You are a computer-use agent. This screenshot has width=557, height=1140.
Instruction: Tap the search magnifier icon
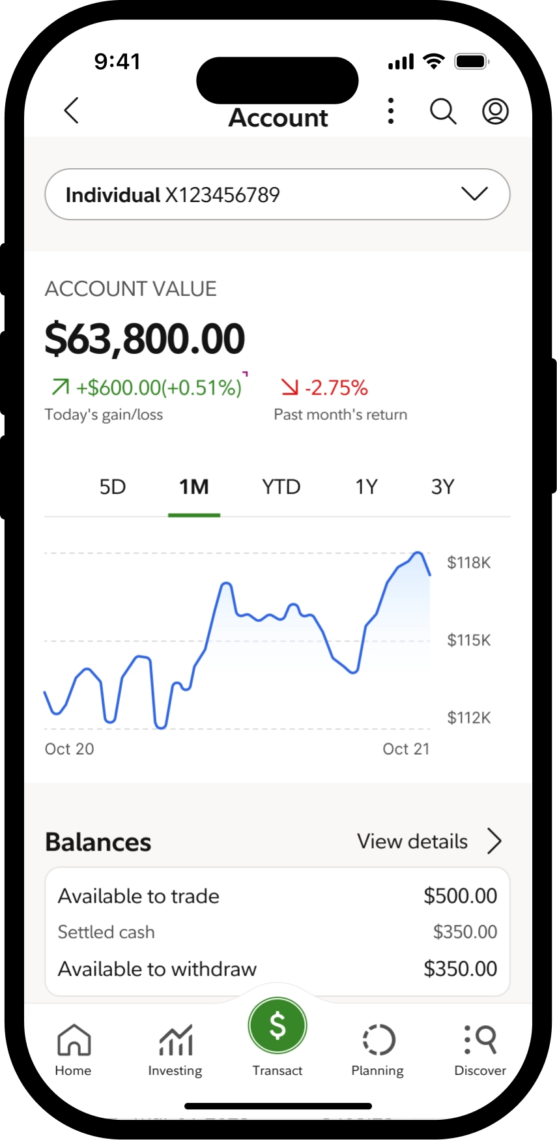pyautogui.click(x=443, y=111)
